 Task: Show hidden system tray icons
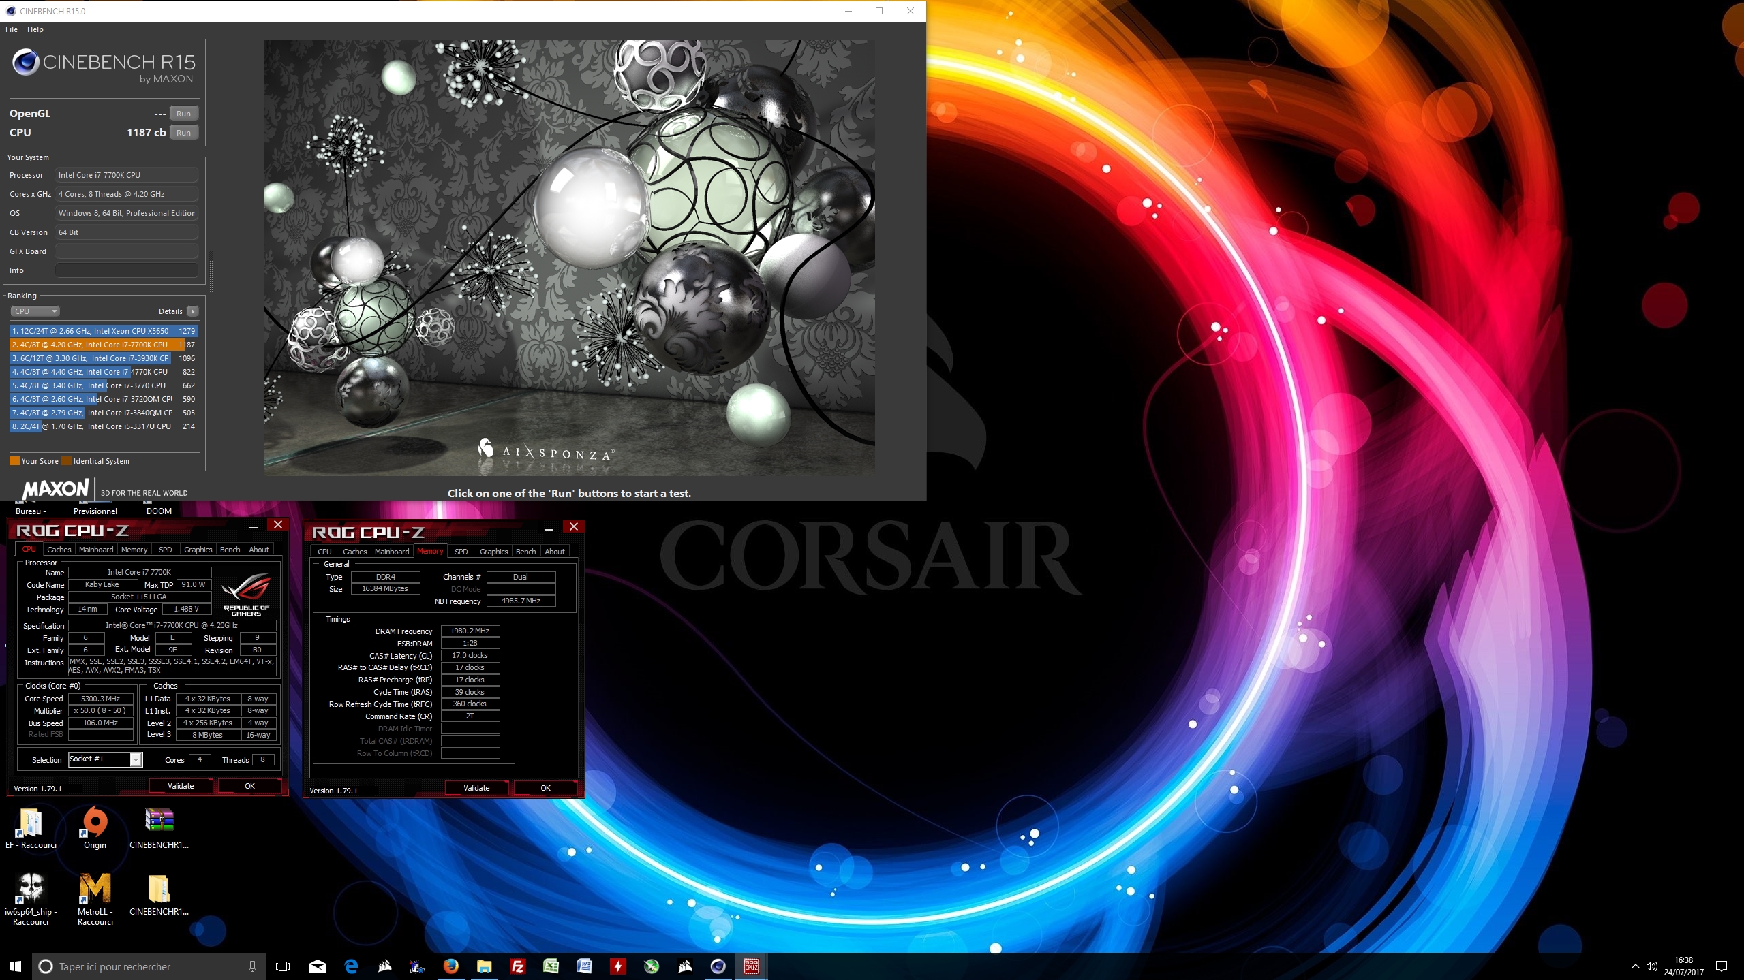pos(1635,966)
